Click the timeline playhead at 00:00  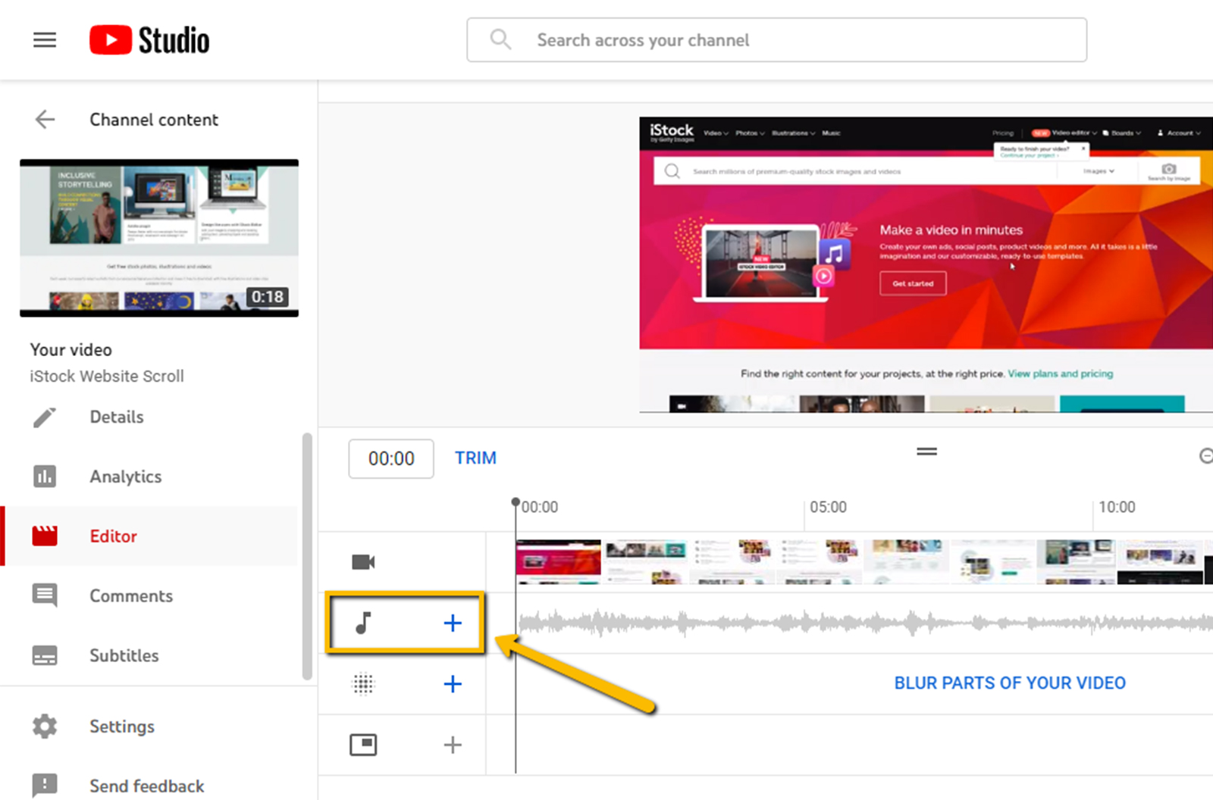pos(516,503)
